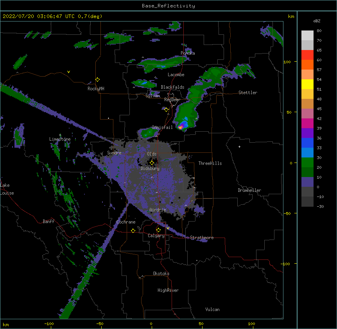Click the Sundre label
337x329 pixels.
[114, 153]
